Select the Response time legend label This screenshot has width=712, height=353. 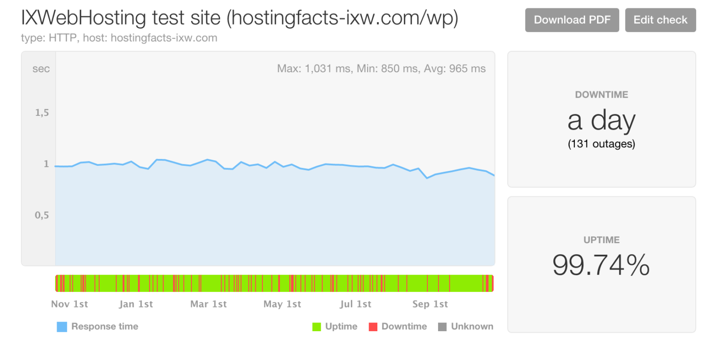click(105, 326)
